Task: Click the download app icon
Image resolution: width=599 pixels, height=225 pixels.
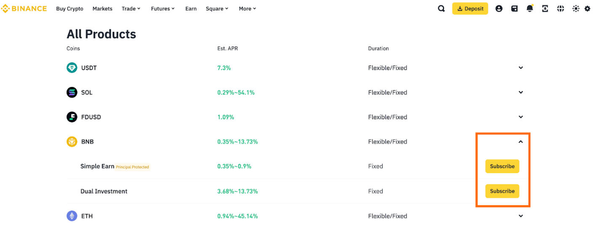Action: pos(545,8)
